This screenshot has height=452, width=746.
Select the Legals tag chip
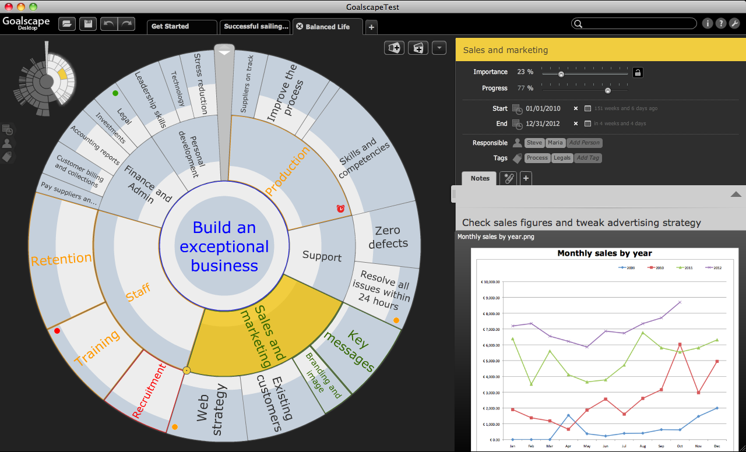pyautogui.click(x=562, y=158)
